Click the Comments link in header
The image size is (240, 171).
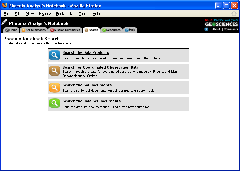(x=231, y=29)
